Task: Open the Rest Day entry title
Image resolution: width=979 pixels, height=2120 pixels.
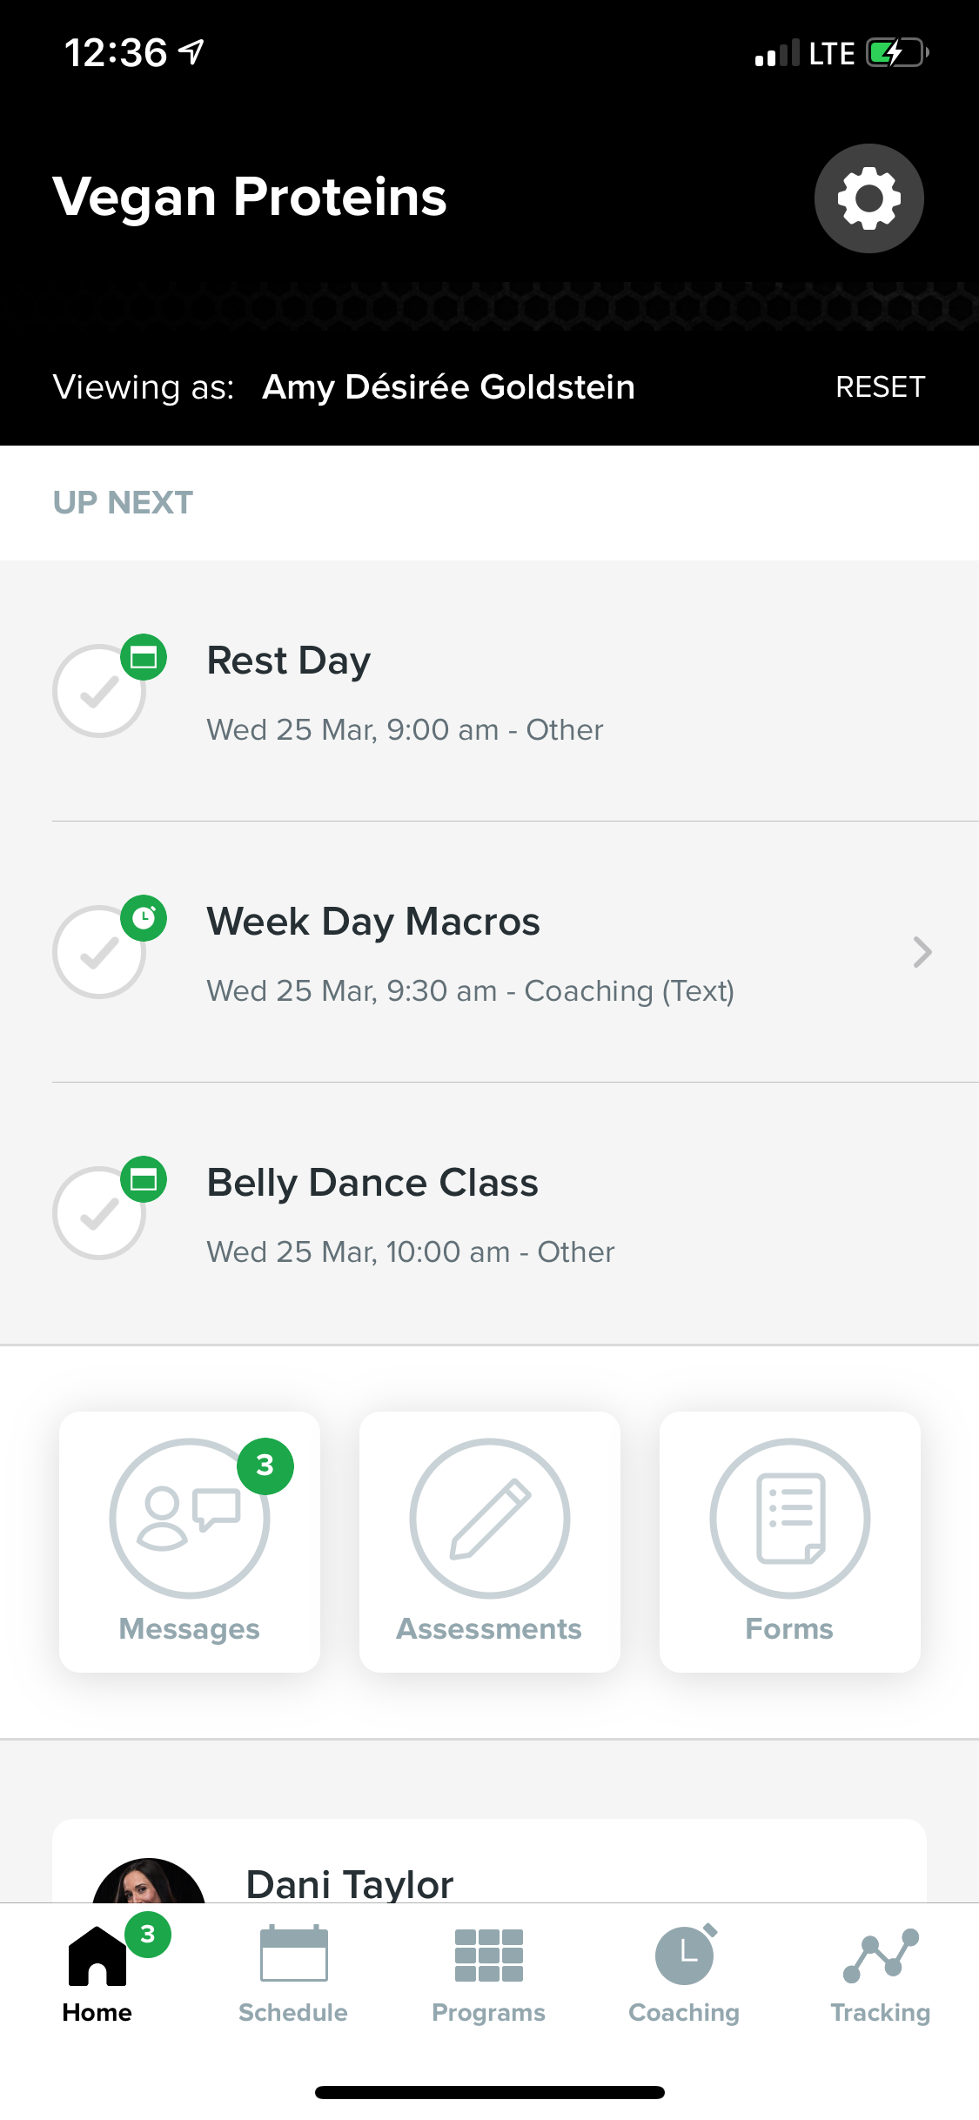Action: pos(289,661)
